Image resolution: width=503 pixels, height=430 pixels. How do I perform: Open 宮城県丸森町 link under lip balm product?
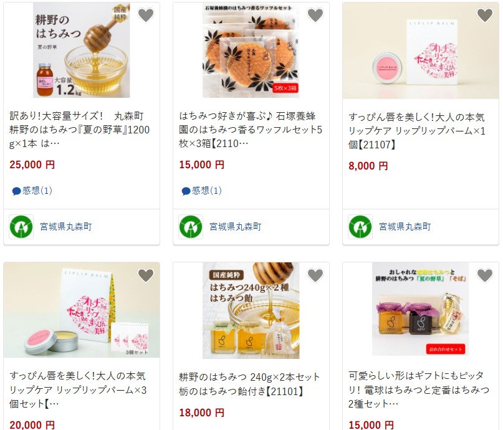coord(405,227)
